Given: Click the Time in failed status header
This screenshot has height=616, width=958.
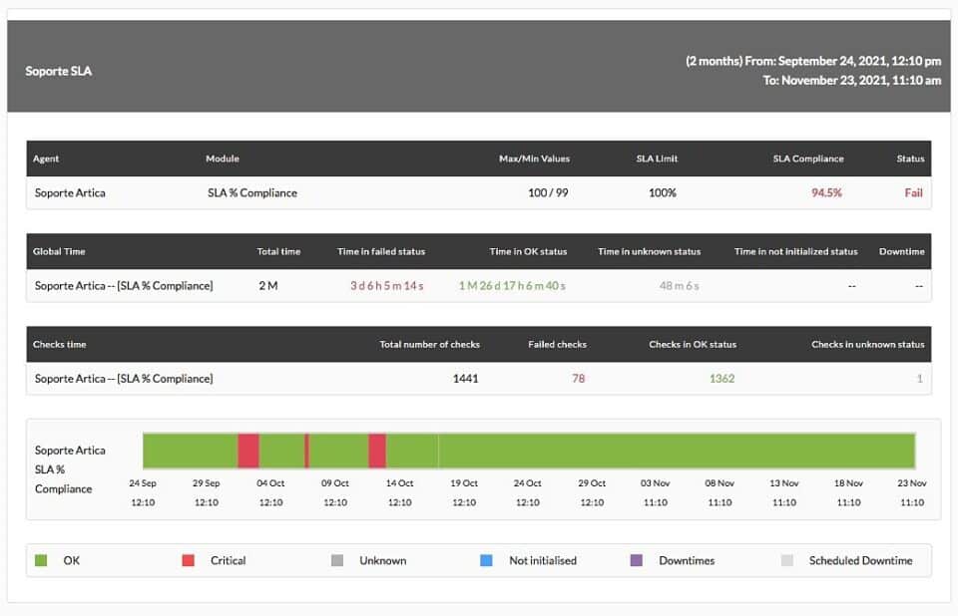Looking at the screenshot, I should (x=381, y=251).
